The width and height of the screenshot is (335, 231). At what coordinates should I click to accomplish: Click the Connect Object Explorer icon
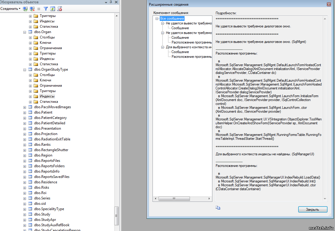click(25, 9)
